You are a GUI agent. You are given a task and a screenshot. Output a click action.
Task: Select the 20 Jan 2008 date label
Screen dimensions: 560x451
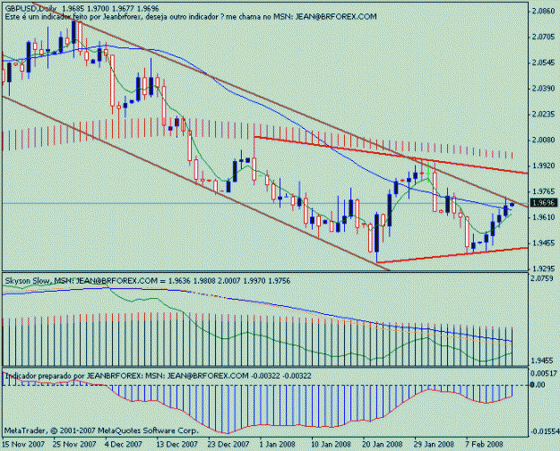(383, 444)
